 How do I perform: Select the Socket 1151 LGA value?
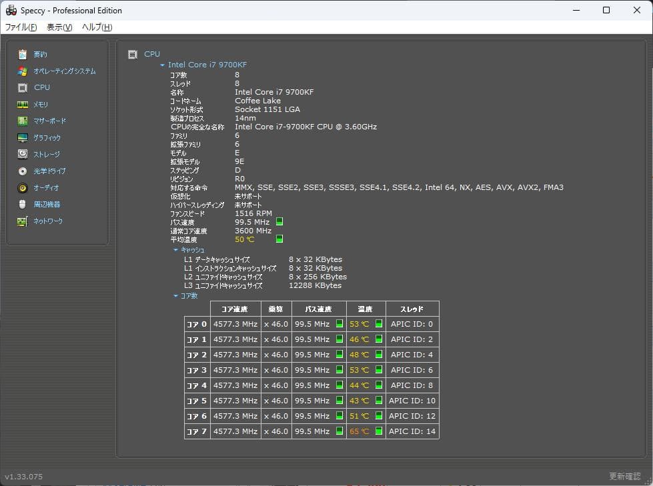267,109
